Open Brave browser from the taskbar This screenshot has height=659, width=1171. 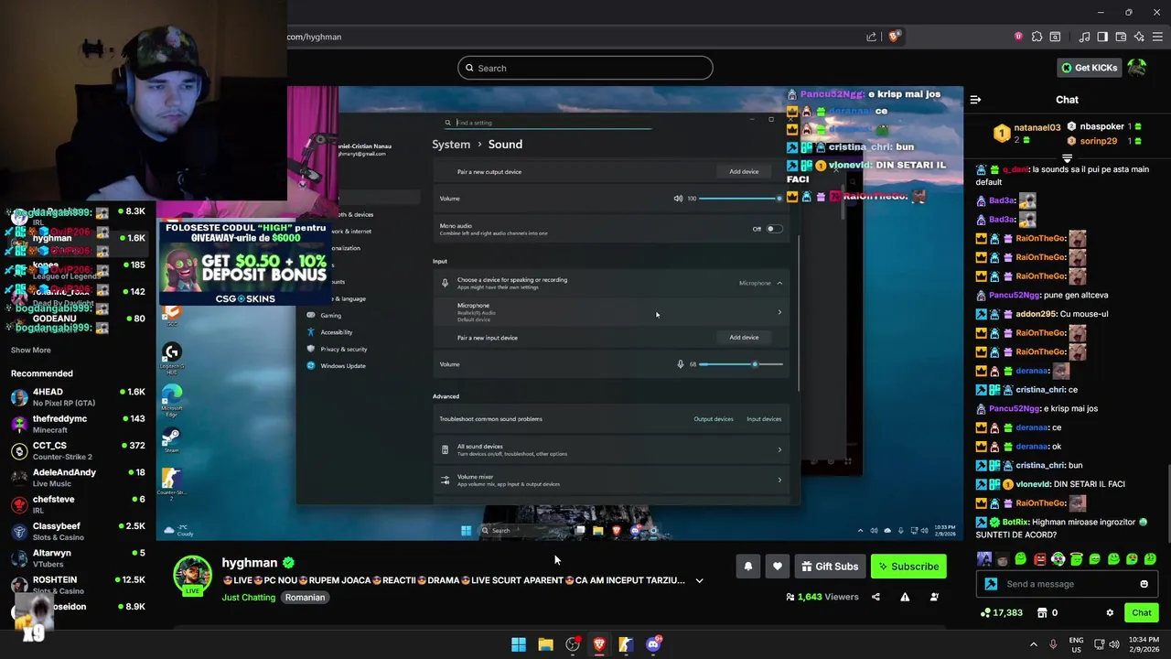click(599, 644)
